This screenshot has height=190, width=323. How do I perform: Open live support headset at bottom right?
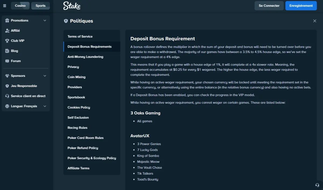pyautogui.click(x=317, y=185)
